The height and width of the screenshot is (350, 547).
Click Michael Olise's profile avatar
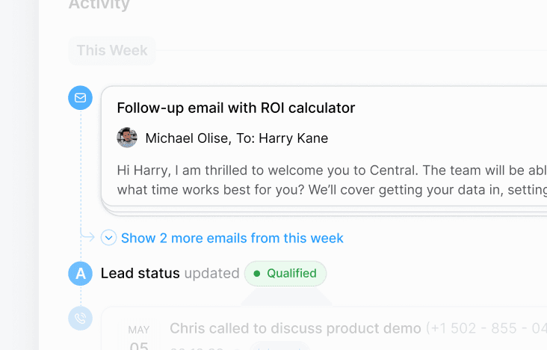[127, 138]
